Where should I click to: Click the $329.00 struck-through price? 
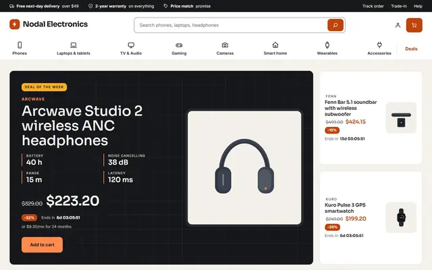pyautogui.click(x=32, y=204)
